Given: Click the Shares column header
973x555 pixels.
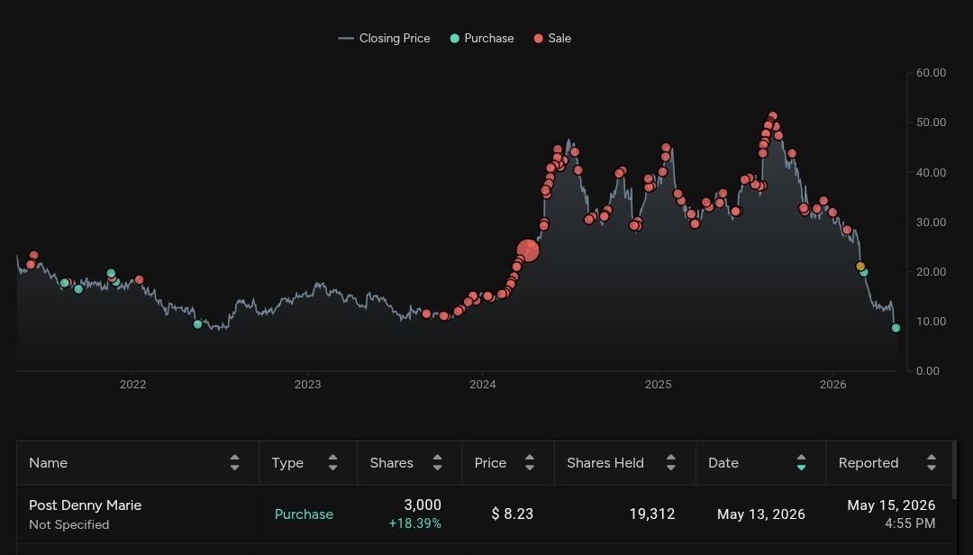Looking at the screenshot, I should coord(410,463).
